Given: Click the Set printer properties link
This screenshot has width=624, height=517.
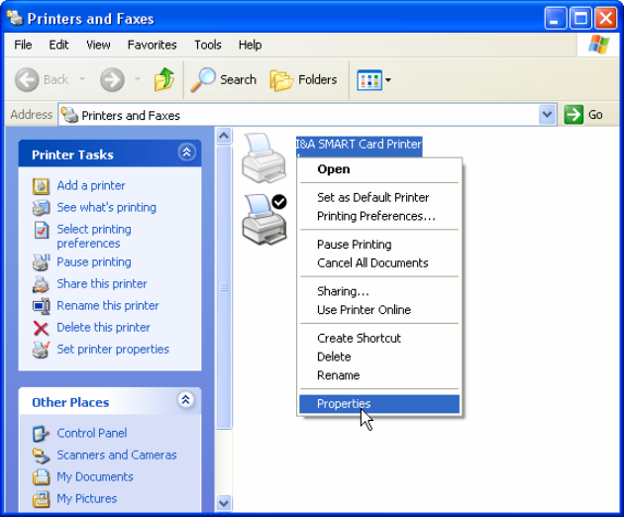Looking at the screenshot, I should click(113, 350).
